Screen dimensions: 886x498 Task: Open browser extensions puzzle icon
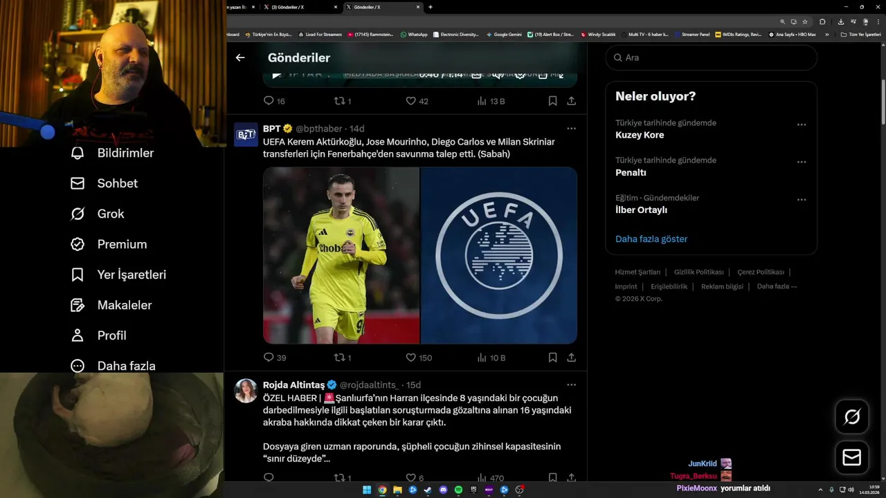822,21
